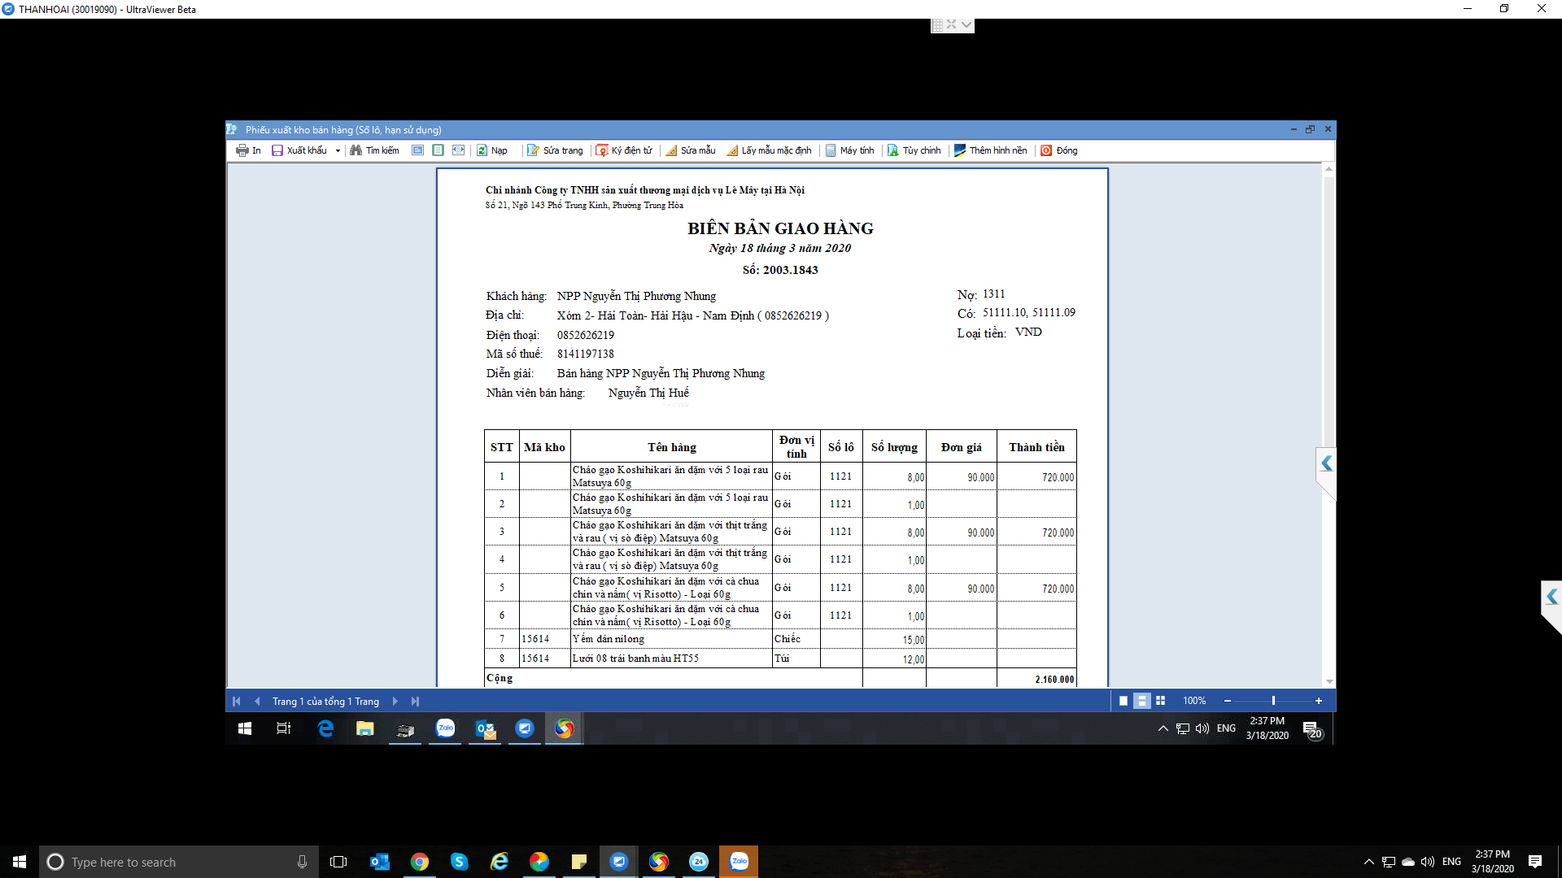Screen dimensions: 1562x878
Task: Expand the UltraViewer top toolbar chevron
Action: [x=966, y=24]
